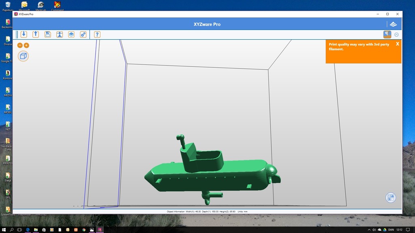Collapse the toolbar with the chevron-up button

pos(396,35)
